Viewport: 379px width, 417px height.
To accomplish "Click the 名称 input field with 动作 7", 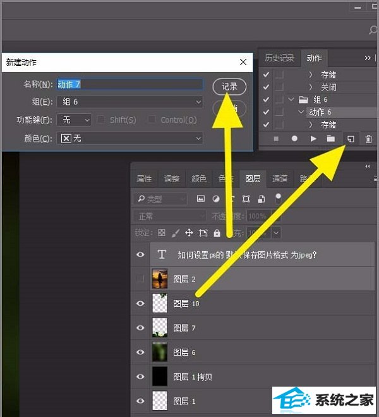I will point(129,84).
